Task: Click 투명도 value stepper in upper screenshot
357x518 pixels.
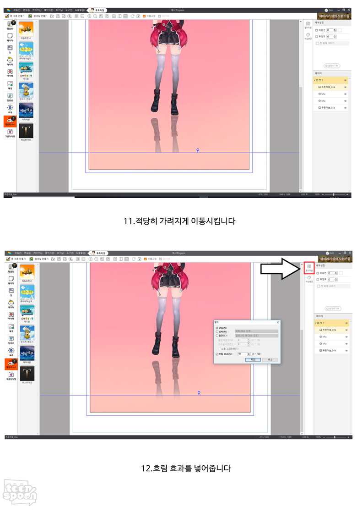Action: (335, 36)
